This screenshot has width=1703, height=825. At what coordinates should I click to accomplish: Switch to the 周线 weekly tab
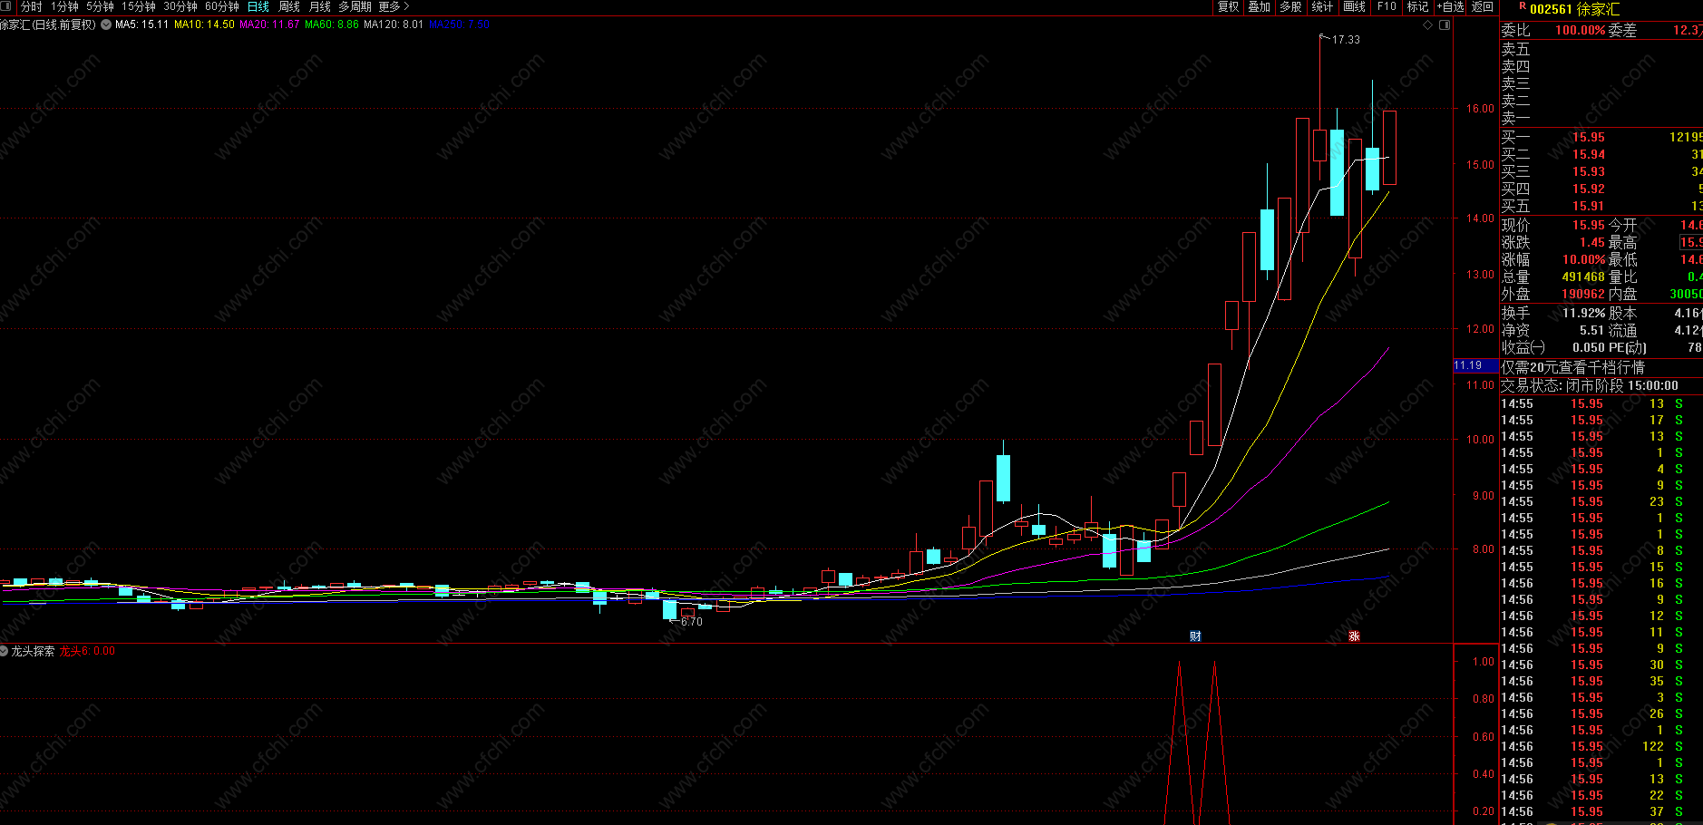(x=289, y=6)
